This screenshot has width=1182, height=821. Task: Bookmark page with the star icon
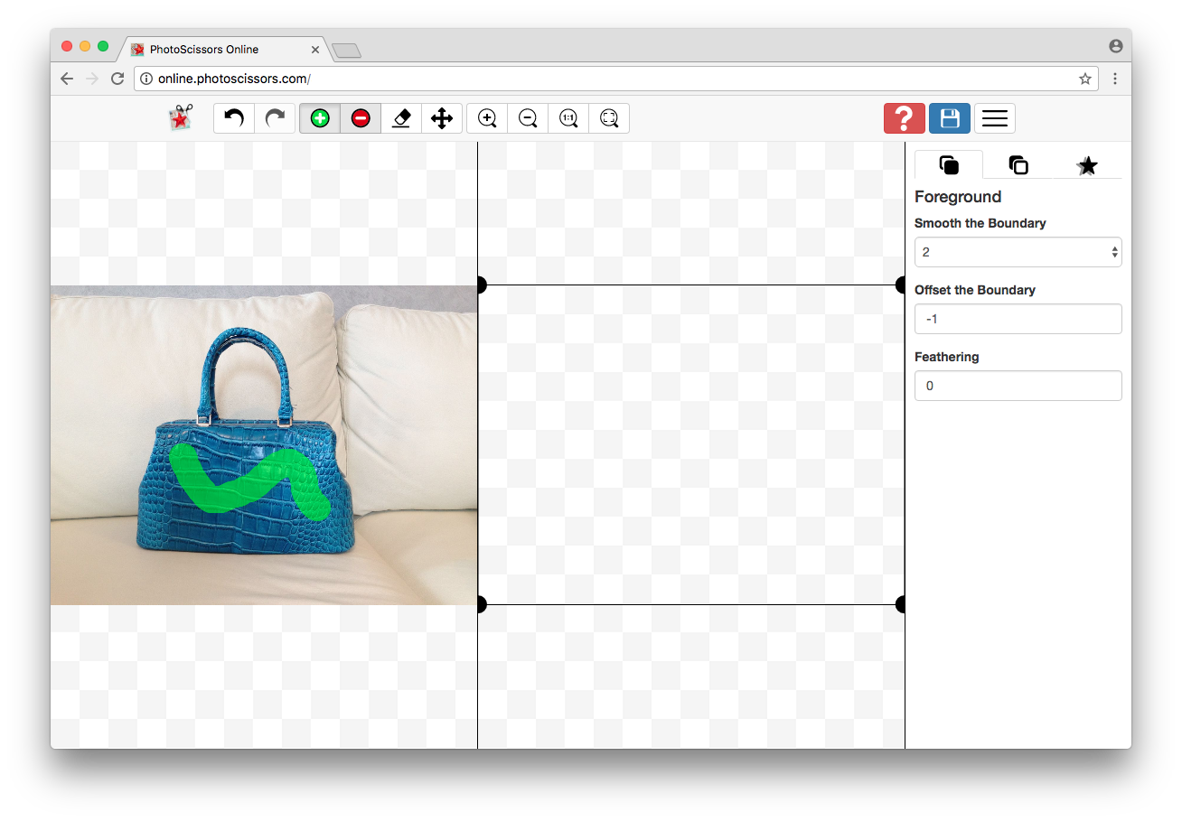(1084, 79)
